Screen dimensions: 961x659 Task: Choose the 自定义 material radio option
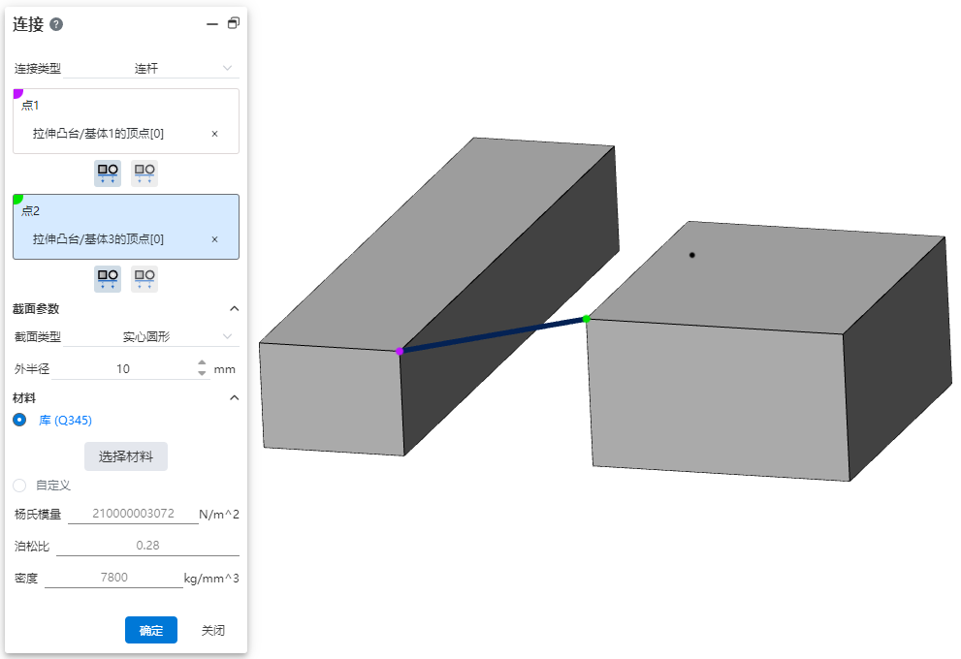pos(19,485)
